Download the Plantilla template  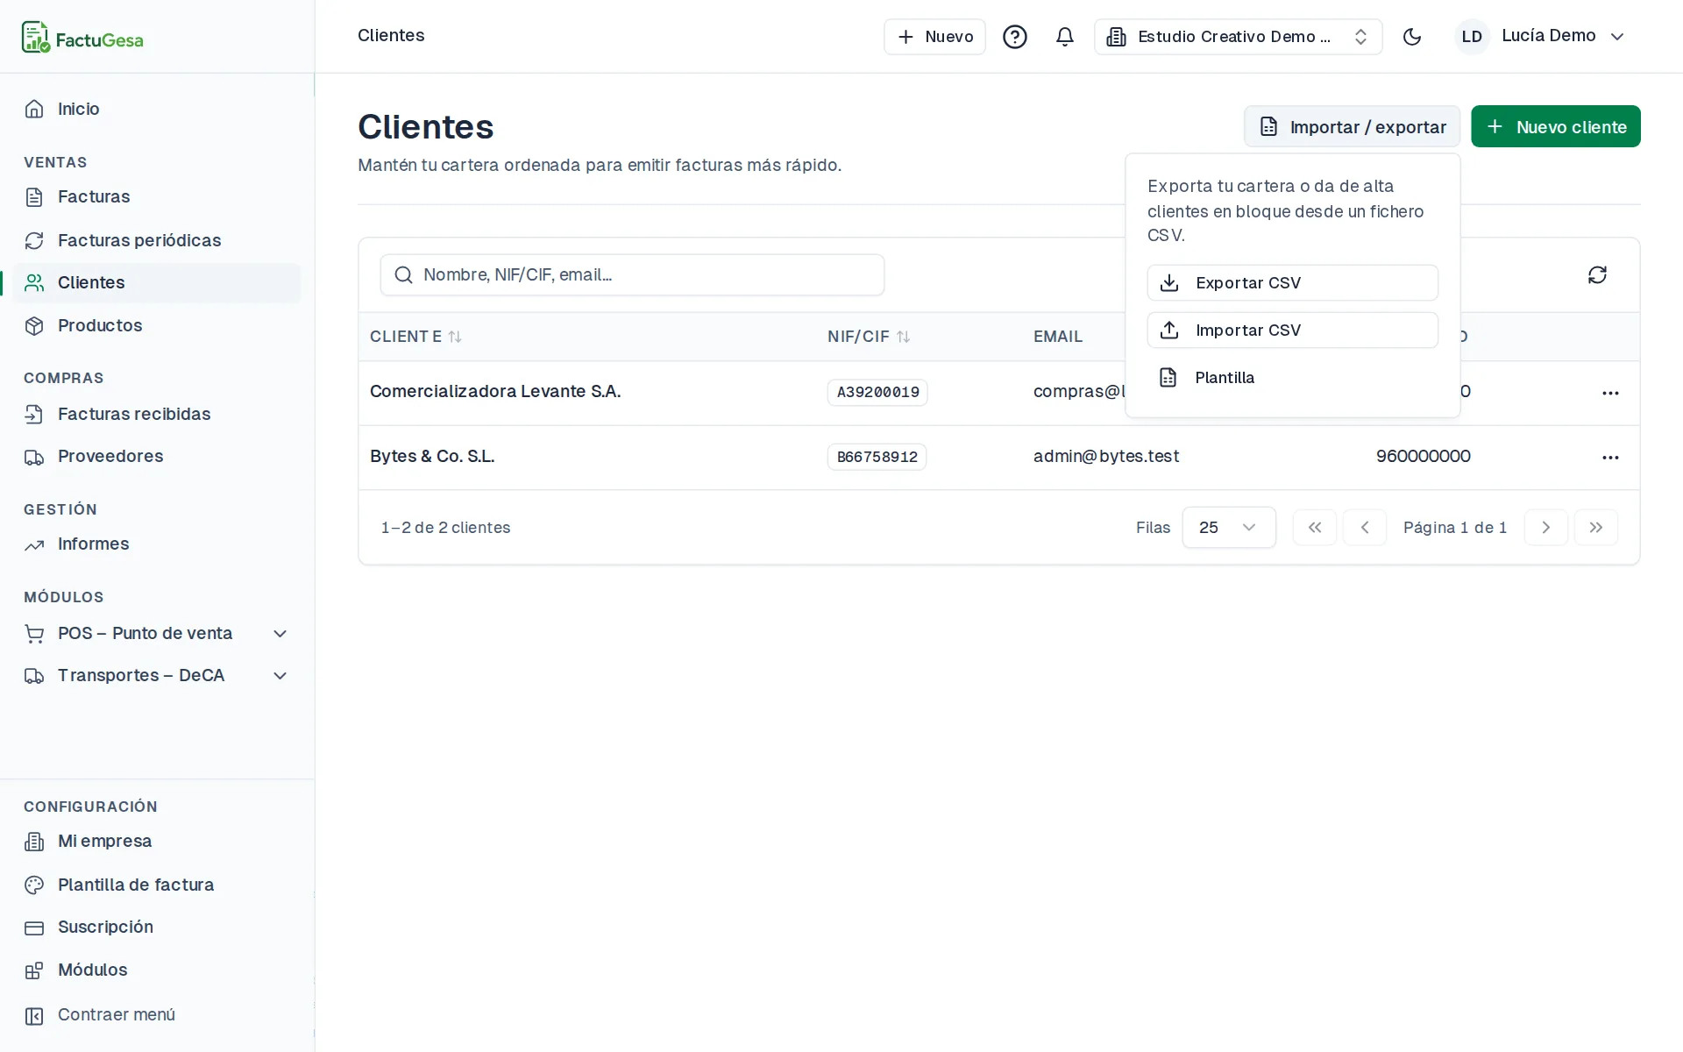pos(1292,377)
